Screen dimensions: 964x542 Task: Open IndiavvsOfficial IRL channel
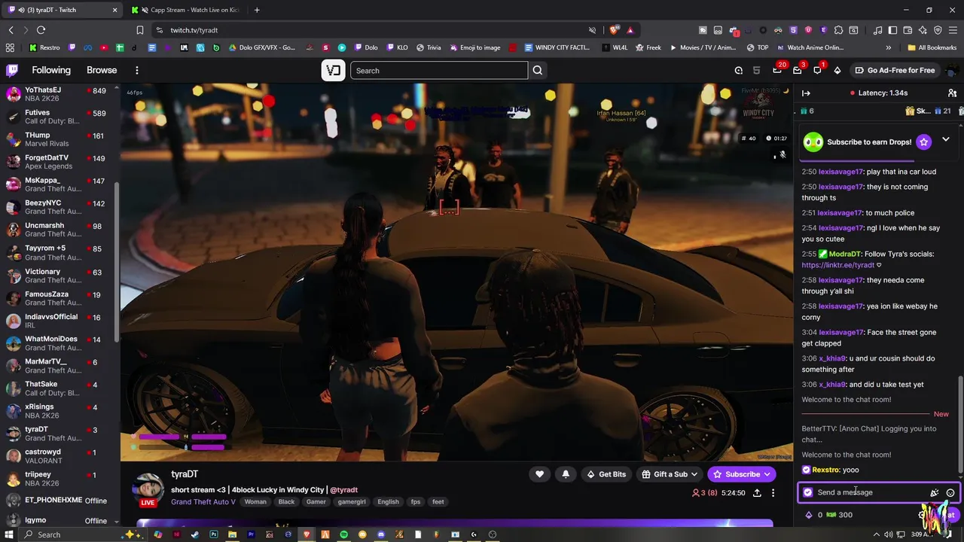[60, 321]
